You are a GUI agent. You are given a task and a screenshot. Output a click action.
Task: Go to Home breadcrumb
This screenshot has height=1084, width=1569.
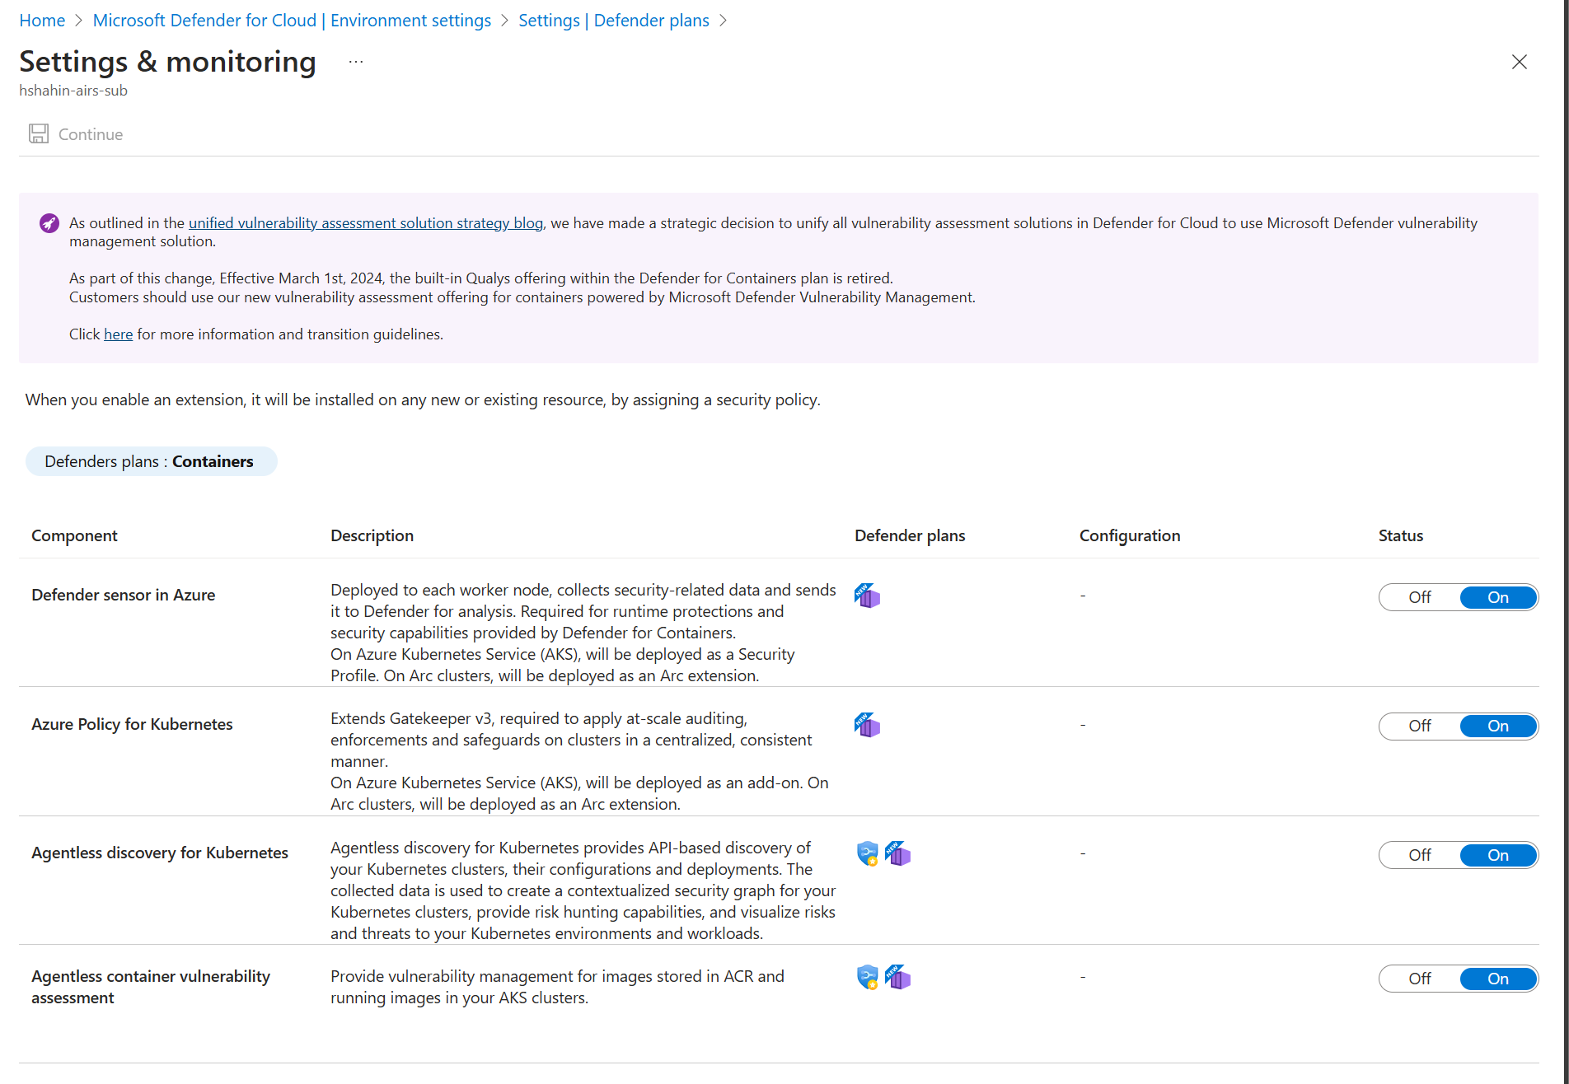pyautogui.click(x=42, y=21)
